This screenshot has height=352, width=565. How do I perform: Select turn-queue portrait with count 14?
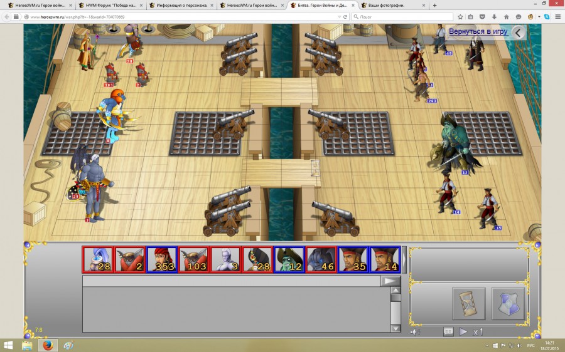384,259
